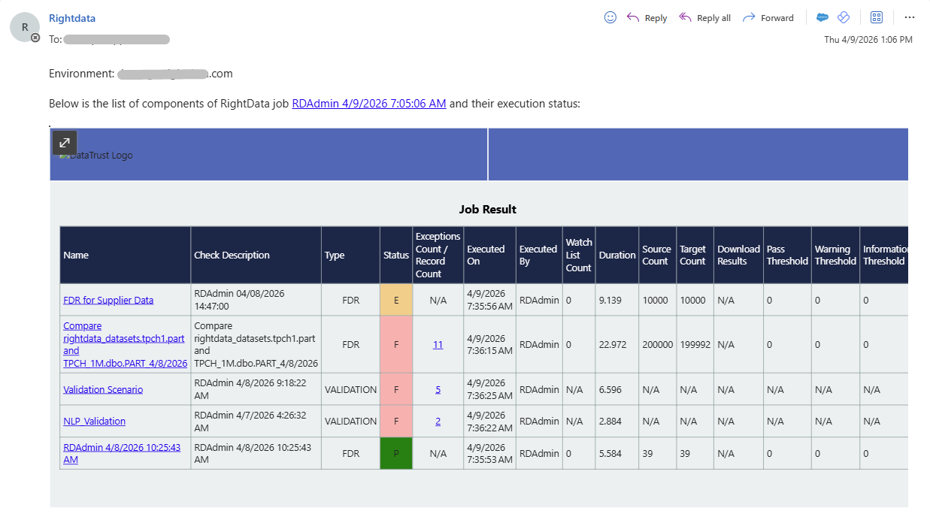Open the emoji reaction picker
This screenshot has height=520, width=930.
[x=610, y=17]
